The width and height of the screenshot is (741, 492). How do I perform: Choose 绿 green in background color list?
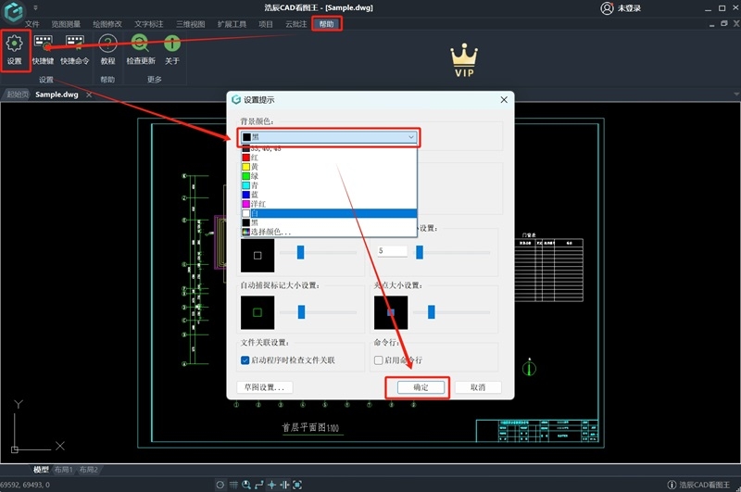(329, 176)
